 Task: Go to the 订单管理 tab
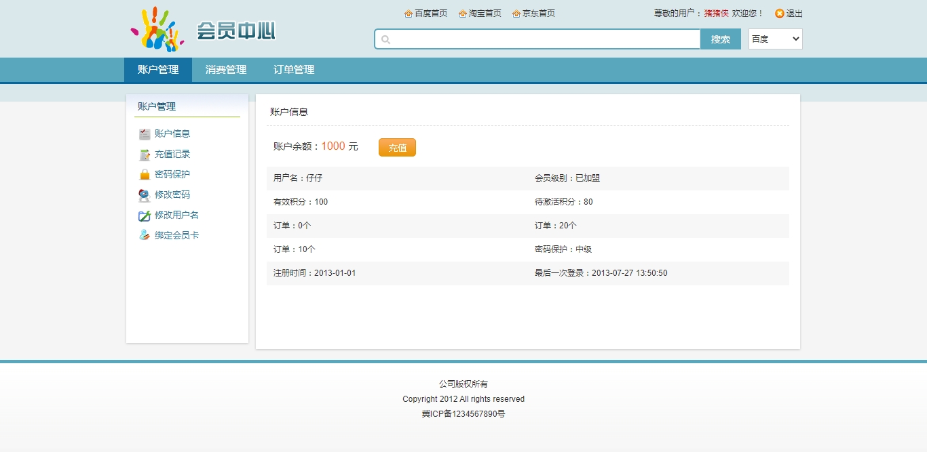click(294, 70)
